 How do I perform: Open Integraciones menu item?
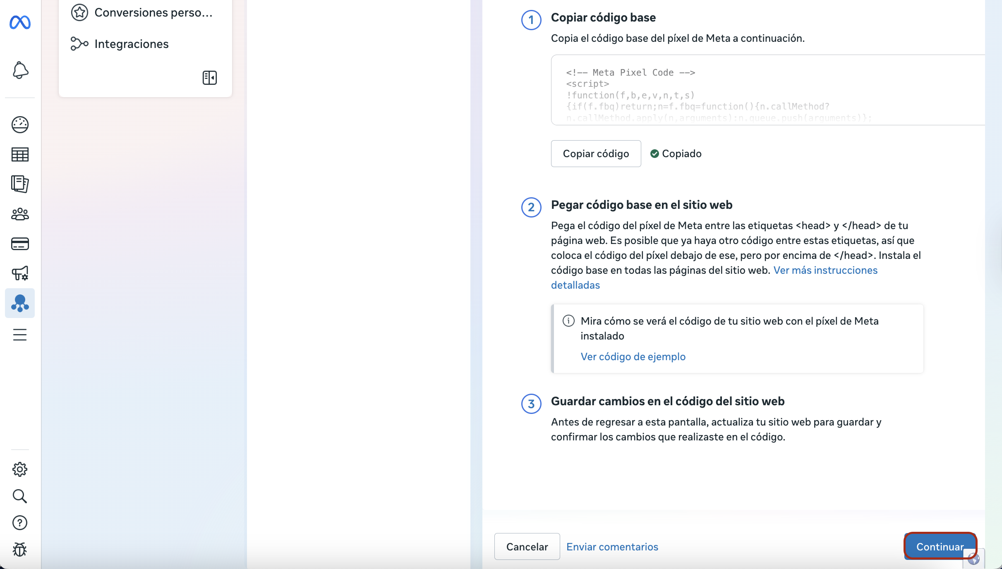pos(131,44)
